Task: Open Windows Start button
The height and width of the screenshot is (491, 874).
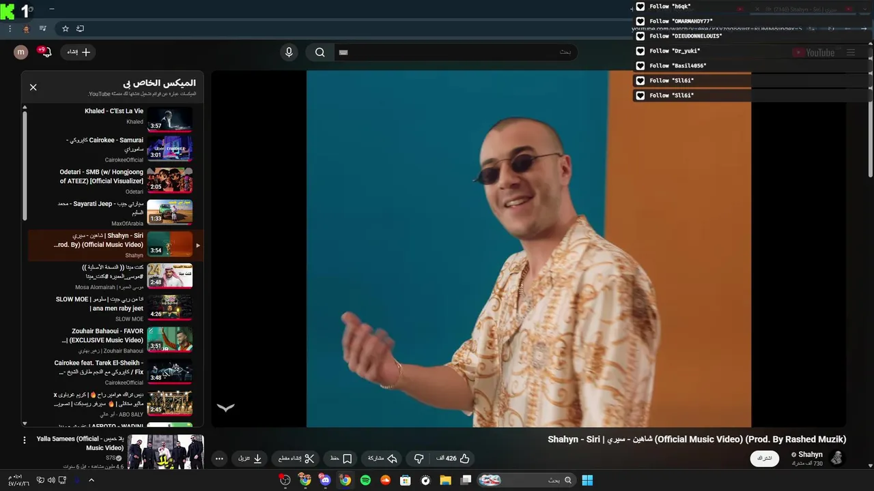Action: pyautogui.click(x=587, y=480)
